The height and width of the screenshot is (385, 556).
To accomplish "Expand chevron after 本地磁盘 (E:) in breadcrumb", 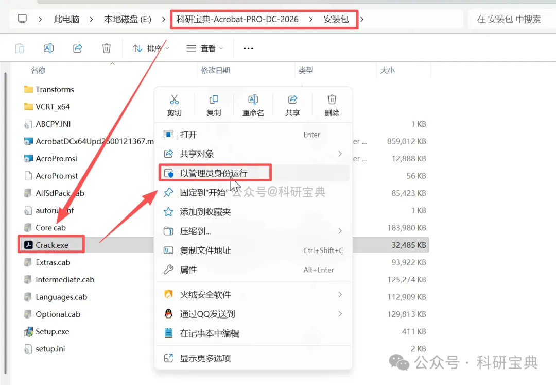I will [x=164, y=19].
